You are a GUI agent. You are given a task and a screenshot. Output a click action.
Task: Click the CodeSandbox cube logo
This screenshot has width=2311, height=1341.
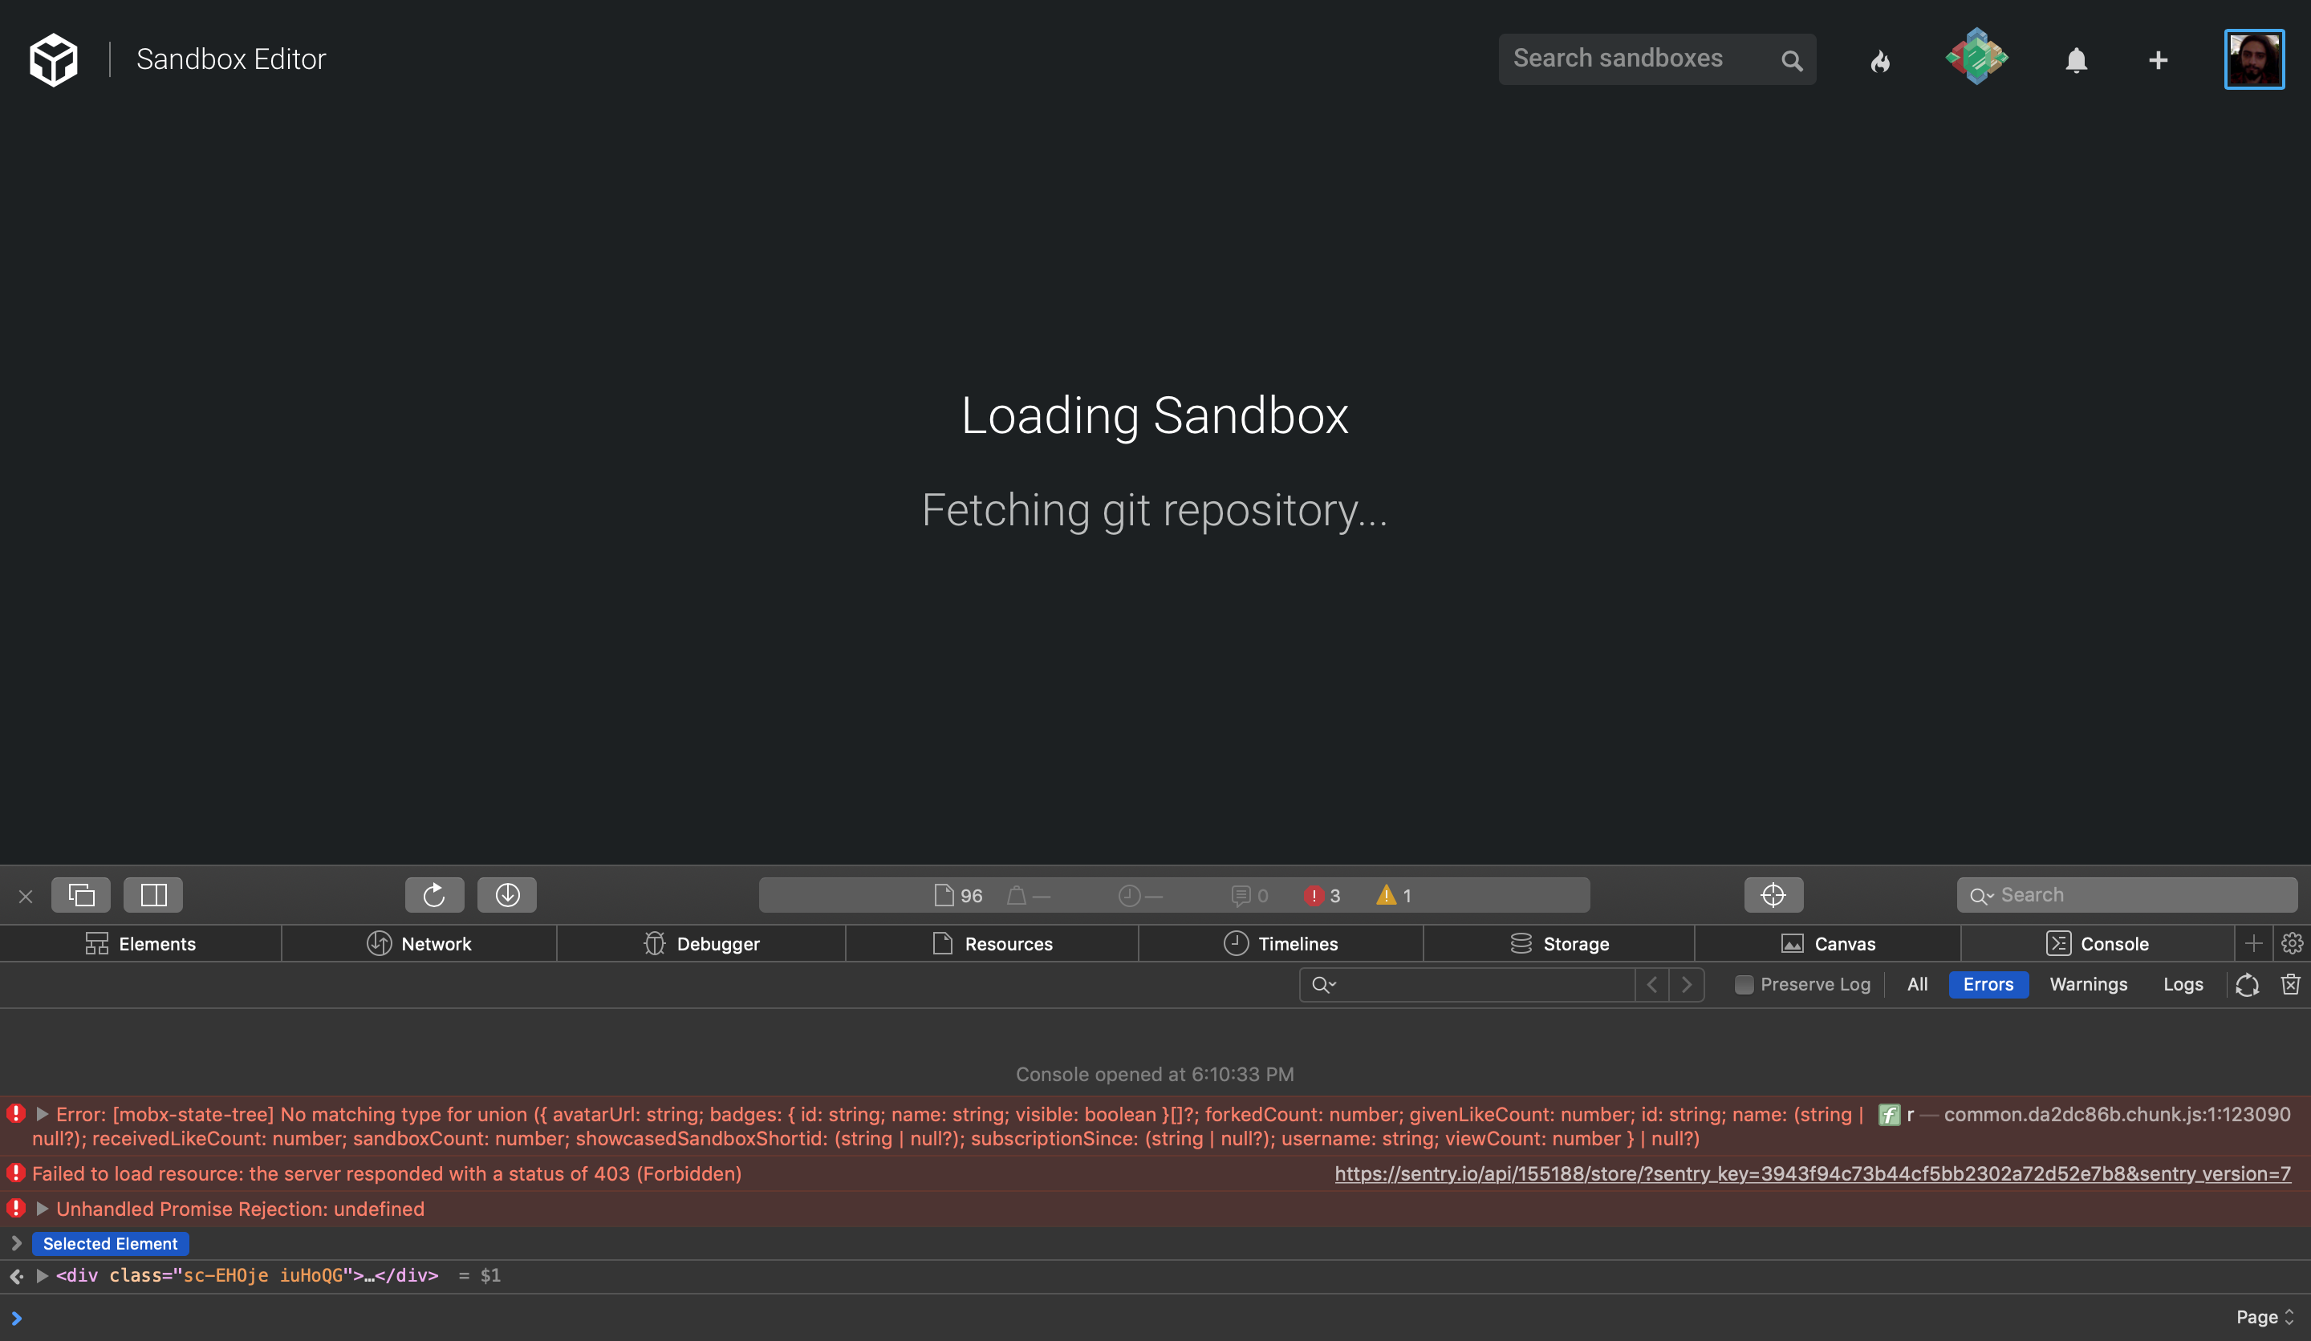pyautogui.click(x=53, y=59)
